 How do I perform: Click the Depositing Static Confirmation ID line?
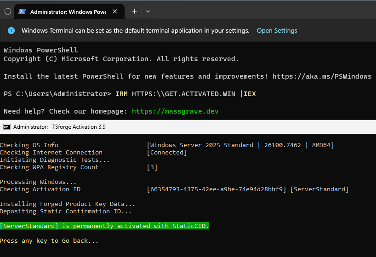[66, 211]
